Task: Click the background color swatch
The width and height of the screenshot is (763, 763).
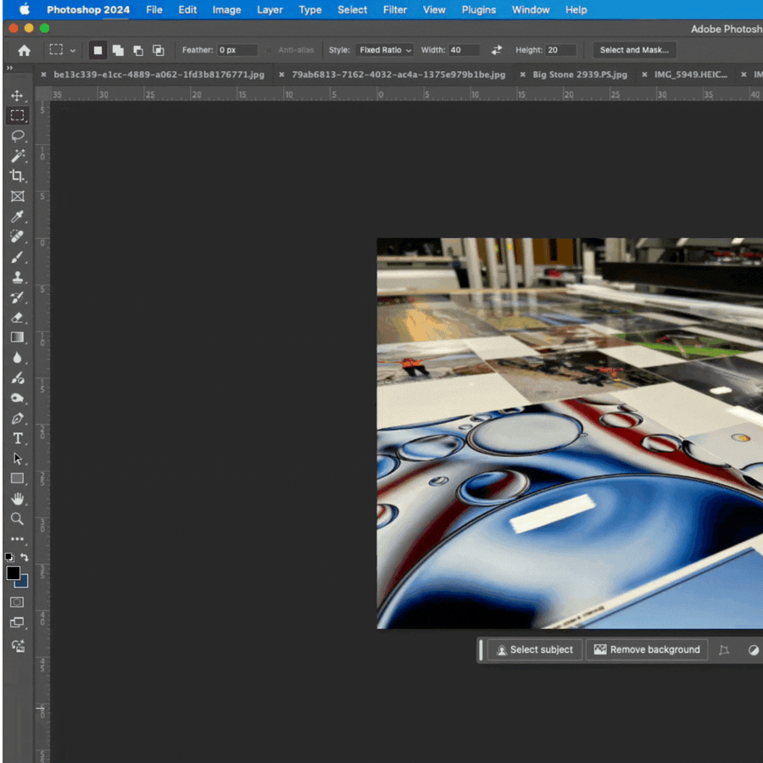Action: (24, 582)
